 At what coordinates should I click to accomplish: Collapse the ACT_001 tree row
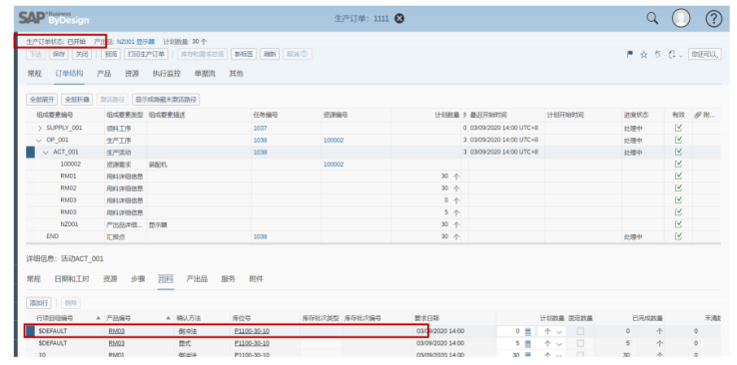point(46,152)
